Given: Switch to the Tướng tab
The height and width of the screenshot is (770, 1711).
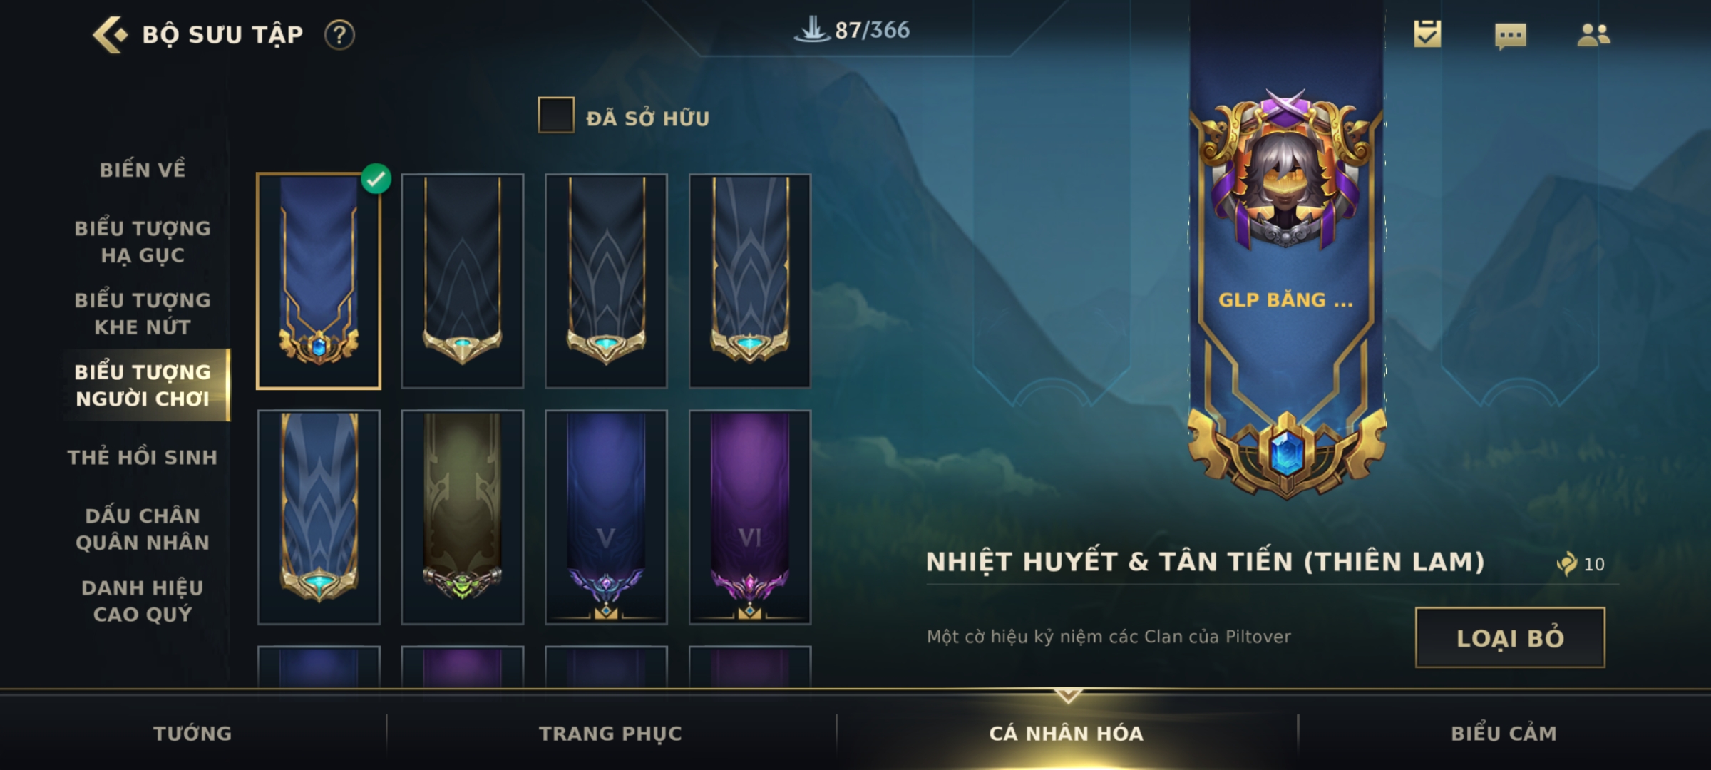Looking at the screenshot, I should 192,733.
